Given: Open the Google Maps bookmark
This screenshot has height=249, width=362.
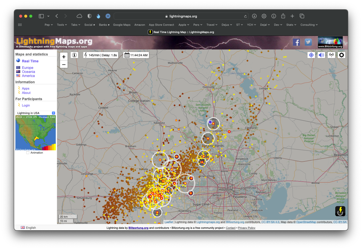Looking at the screenshot, I should coord(122,25).
